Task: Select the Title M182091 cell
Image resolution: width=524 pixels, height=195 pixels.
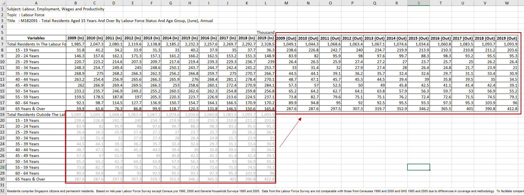Action: coord(110,21)
